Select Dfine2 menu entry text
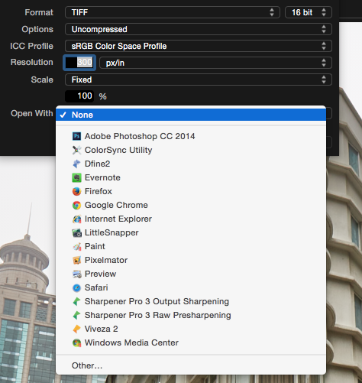Image resolution: width=362 pixels, height=383 pixels. click(x=97, y=164)
